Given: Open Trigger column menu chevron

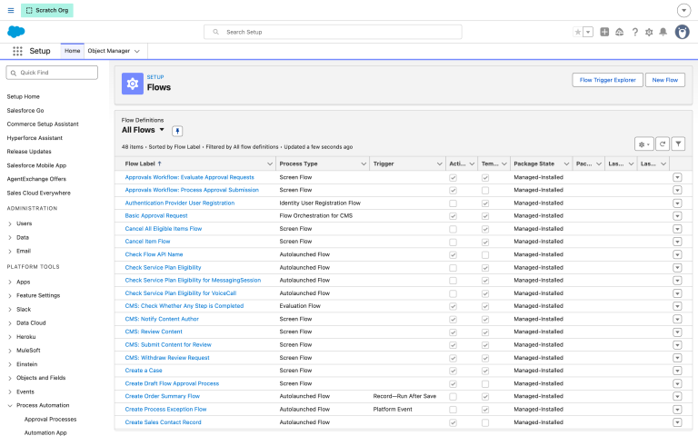Looking at the screenshot, I should [439, 164].
